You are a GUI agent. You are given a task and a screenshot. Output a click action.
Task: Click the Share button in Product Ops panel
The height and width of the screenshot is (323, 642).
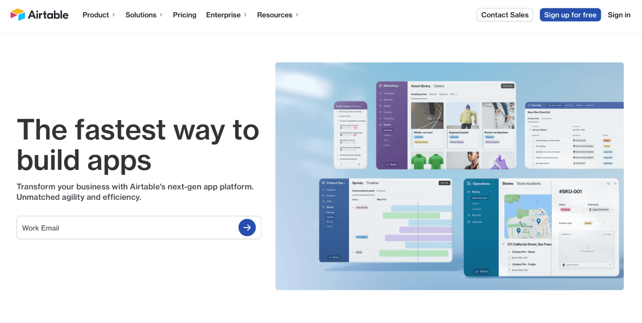pyautogui.click(x=334, y=257)
